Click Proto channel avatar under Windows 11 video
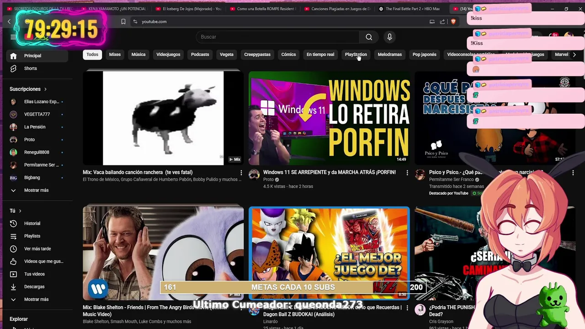The image size is (585, 329). pyautogui.click(x=254, y=174)
